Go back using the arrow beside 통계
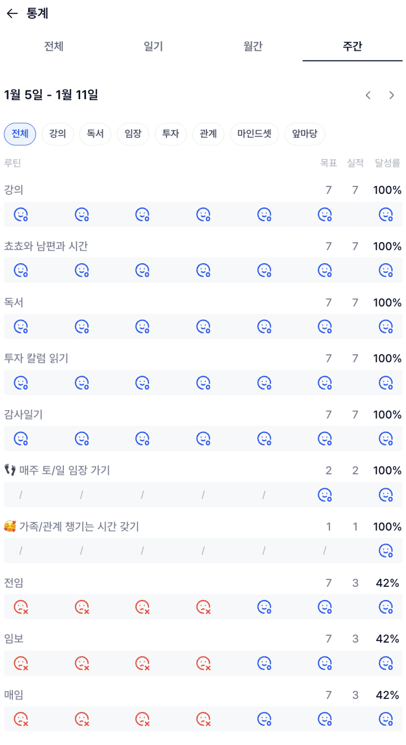The height and width of the screenshot is (745, 406). [x=12, y=14]
